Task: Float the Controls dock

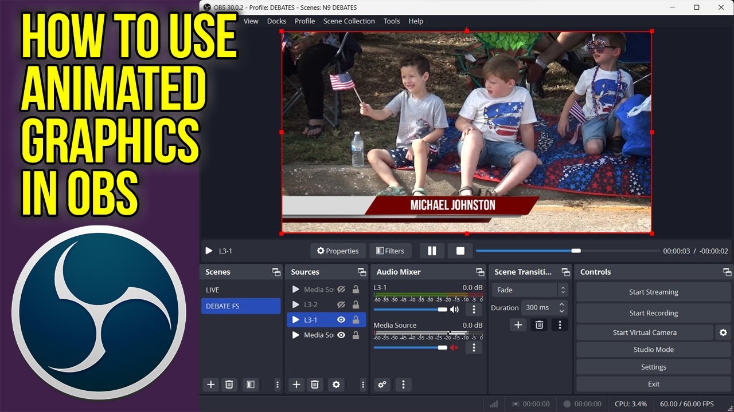Action: [x=727, y=272]
